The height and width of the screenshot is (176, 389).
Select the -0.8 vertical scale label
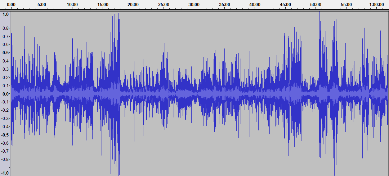pyautogui.click(x=5, y=159)
